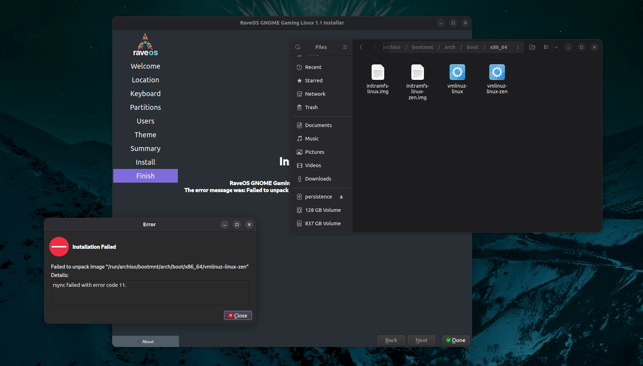Open vmlinuz-linux-zen file icon
643x366 pixels.
[x=497, y=72]
